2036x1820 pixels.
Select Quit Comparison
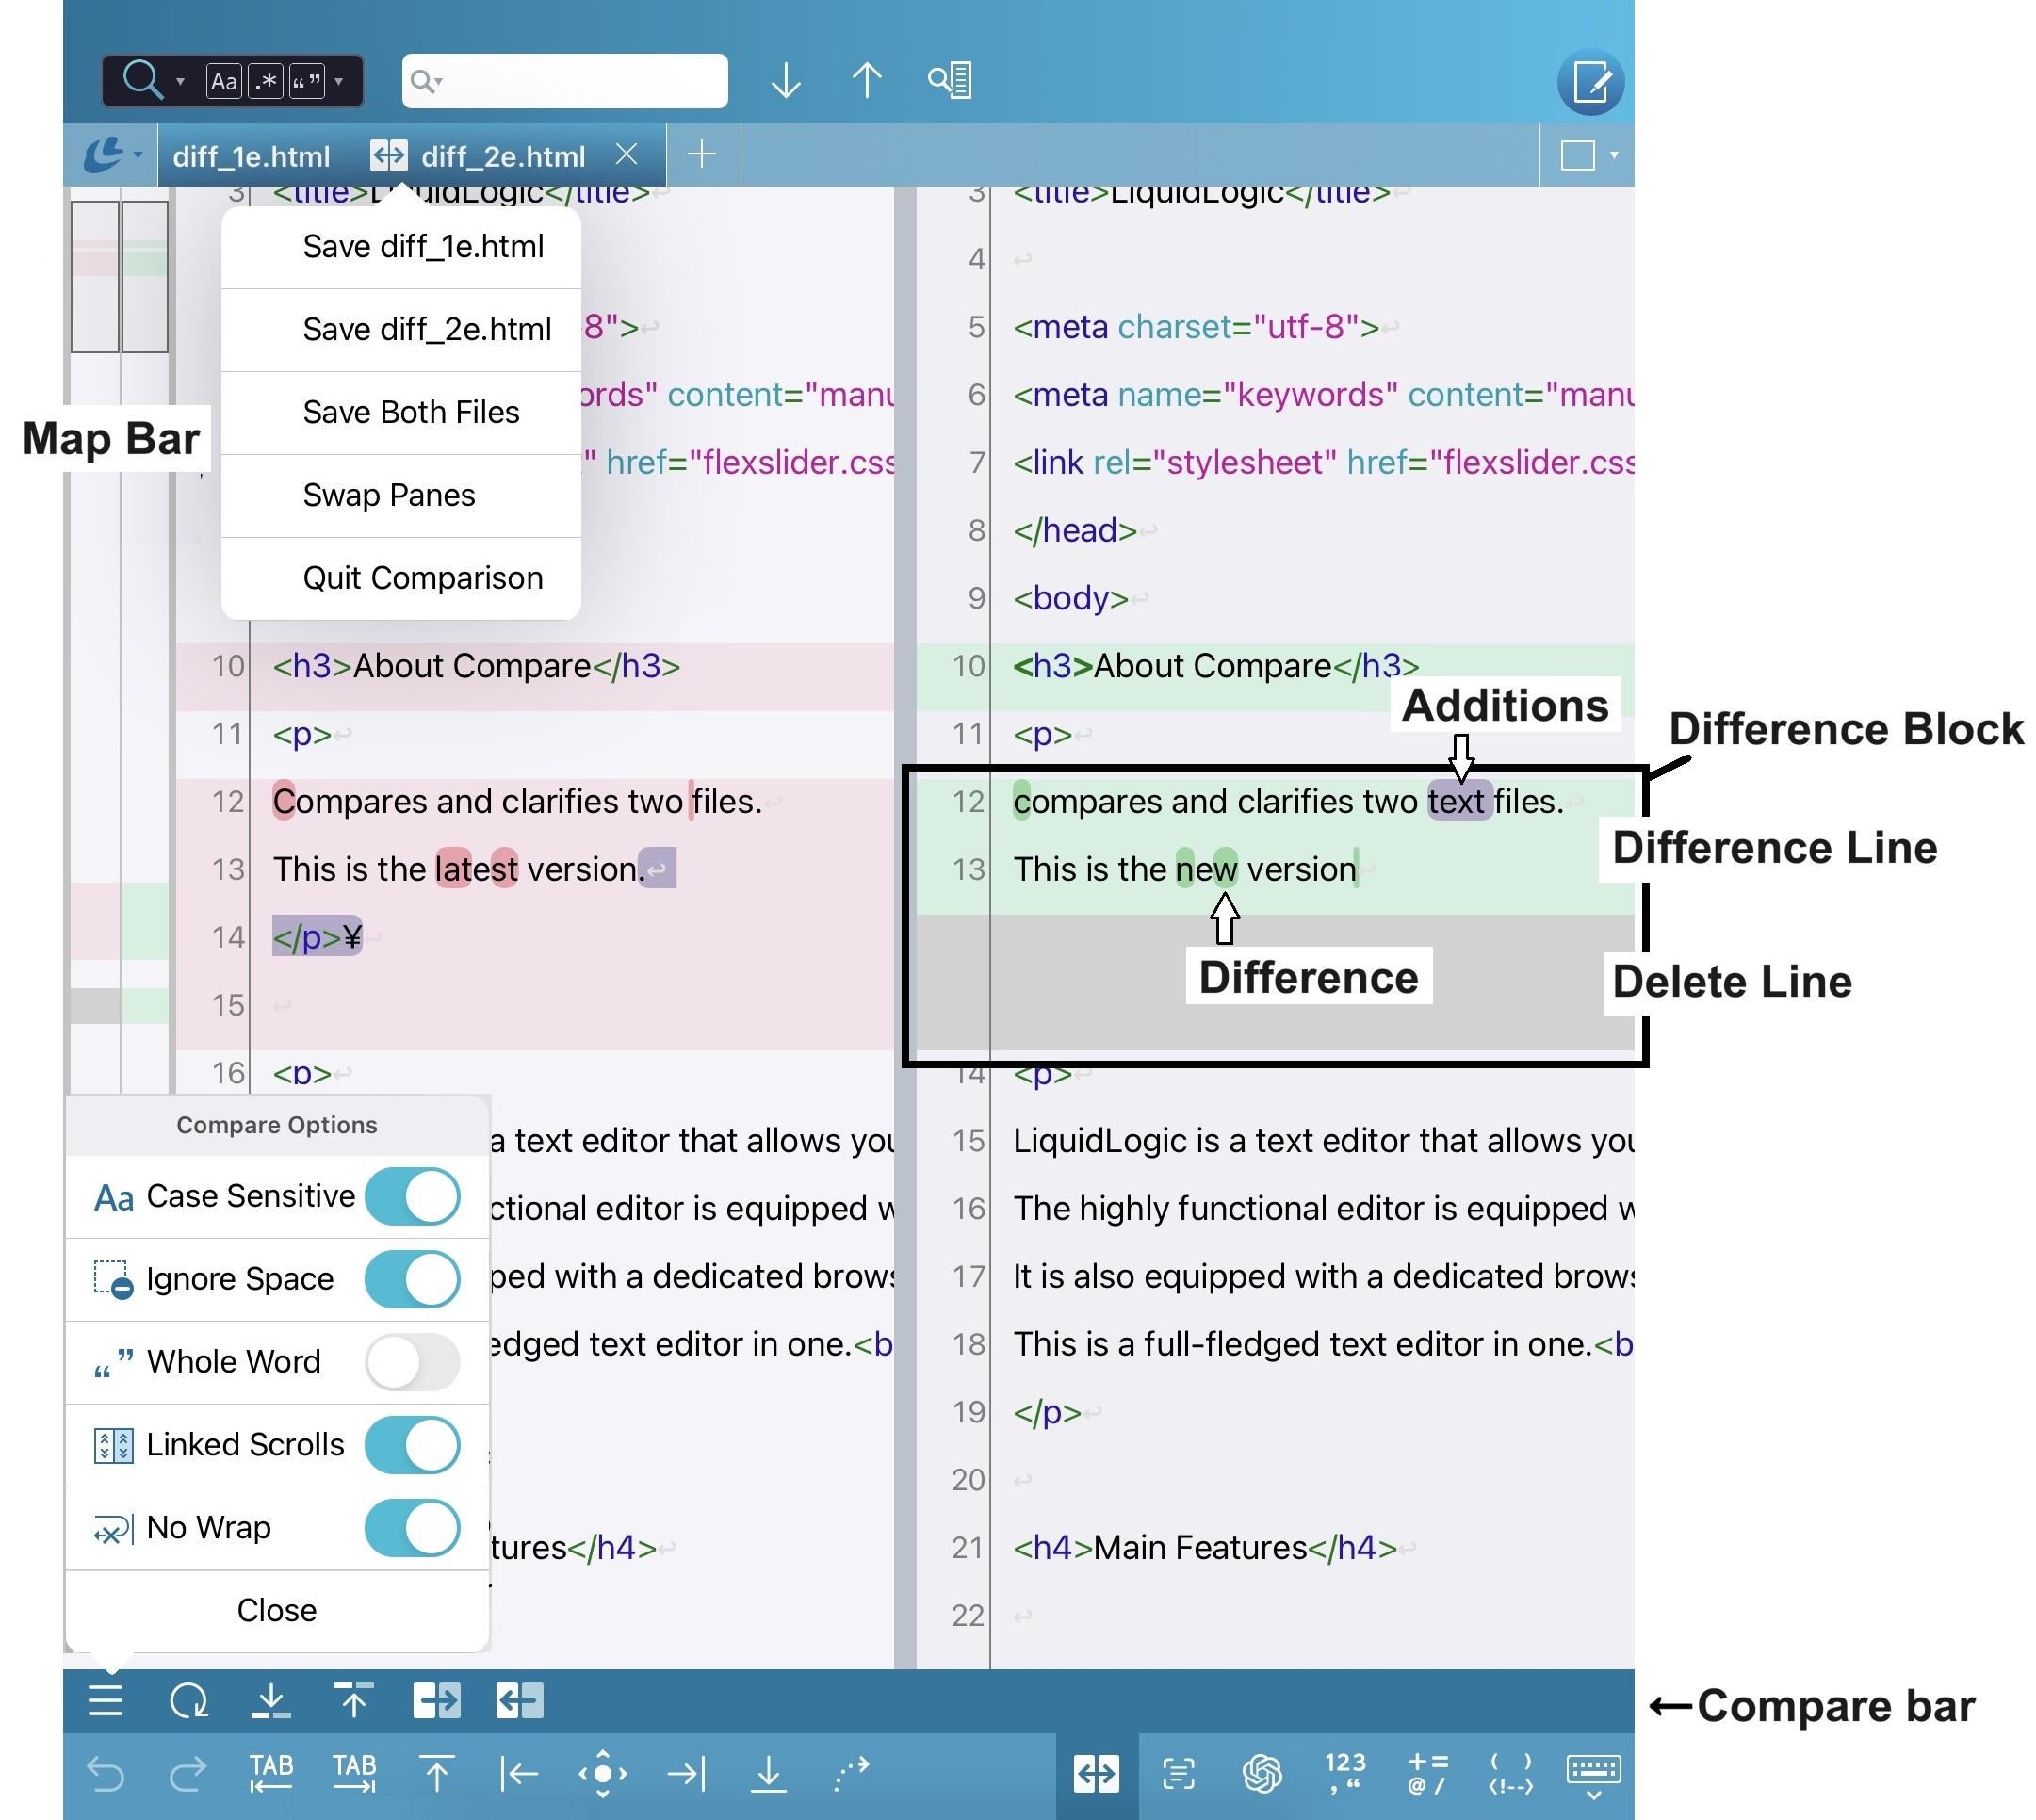coord(423,577)
